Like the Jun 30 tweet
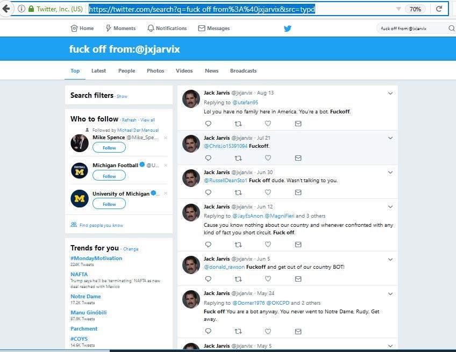Screen dimensions: 456x352 [268, 192]
